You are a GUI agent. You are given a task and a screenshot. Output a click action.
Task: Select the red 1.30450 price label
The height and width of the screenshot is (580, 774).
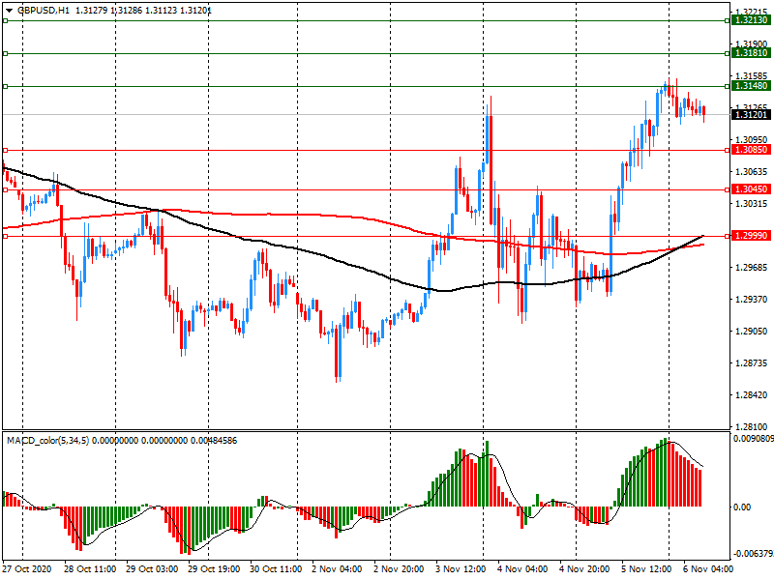coord(751,189)
